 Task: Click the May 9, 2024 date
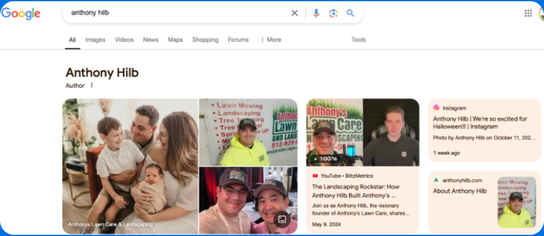click(326, 225)
